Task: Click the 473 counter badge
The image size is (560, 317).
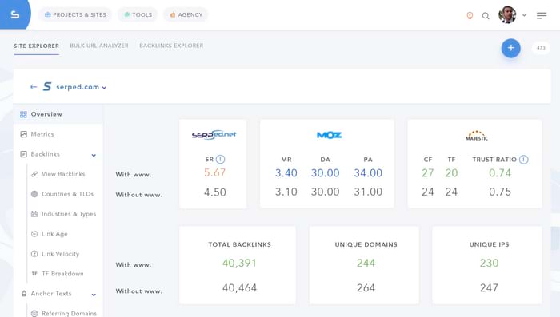Action: coord(541,48)
